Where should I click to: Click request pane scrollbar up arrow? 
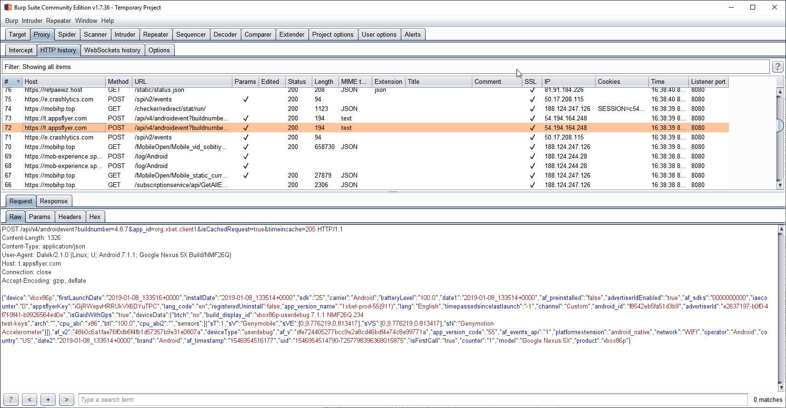781,229
